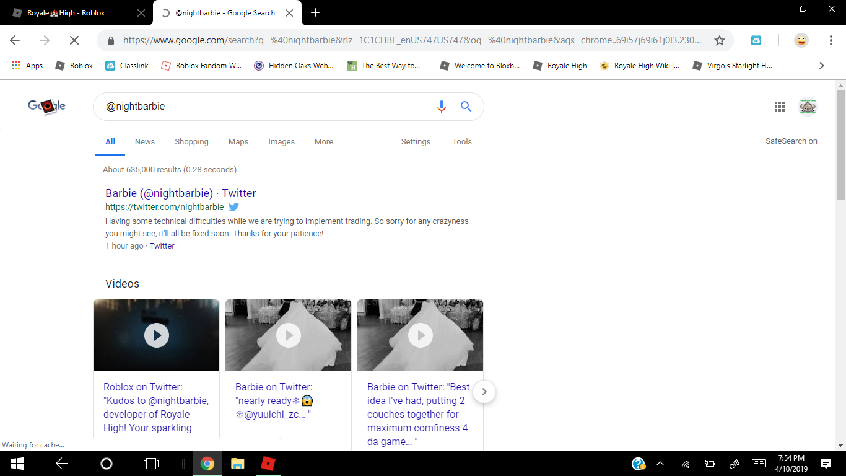
Task: Open Task View on the taskbar
Action: coord(150,464)
